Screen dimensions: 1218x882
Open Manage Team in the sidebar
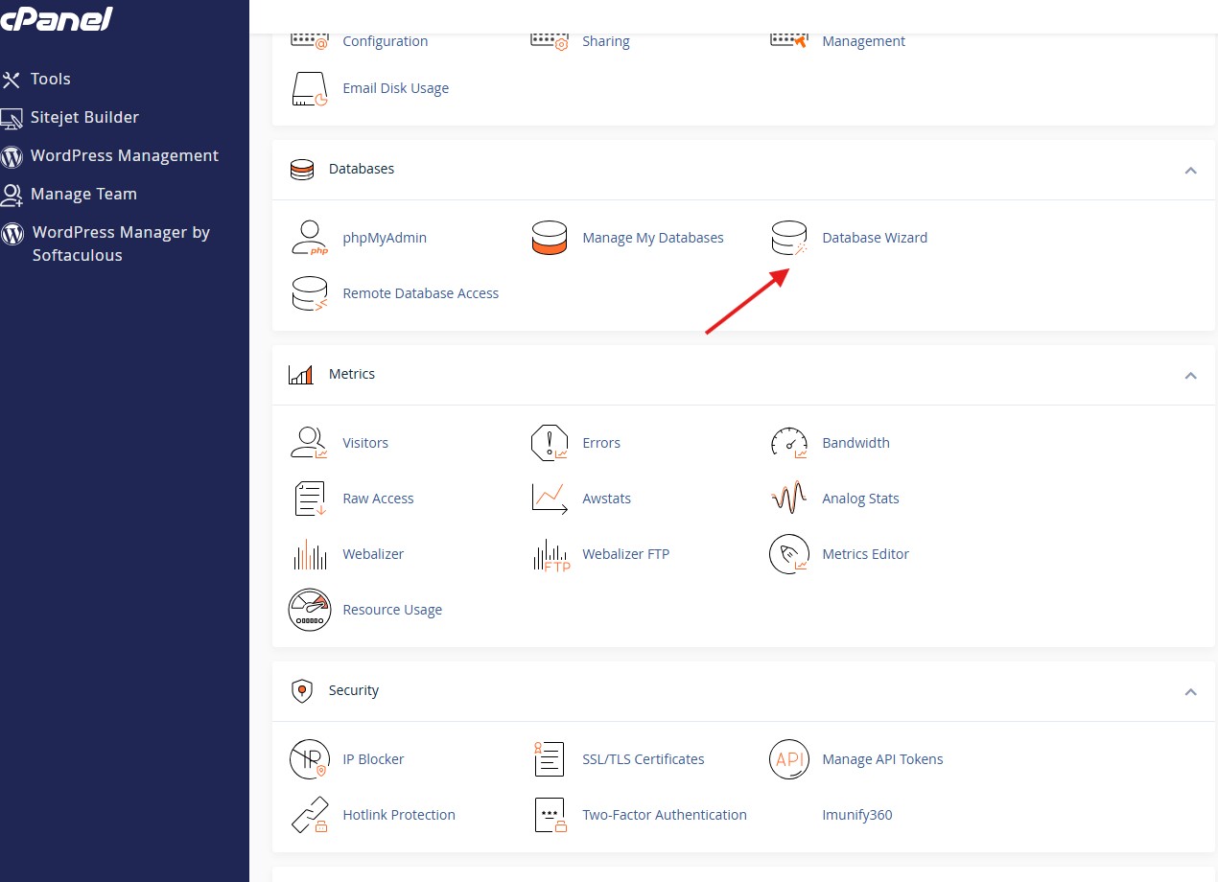[83, 194]
